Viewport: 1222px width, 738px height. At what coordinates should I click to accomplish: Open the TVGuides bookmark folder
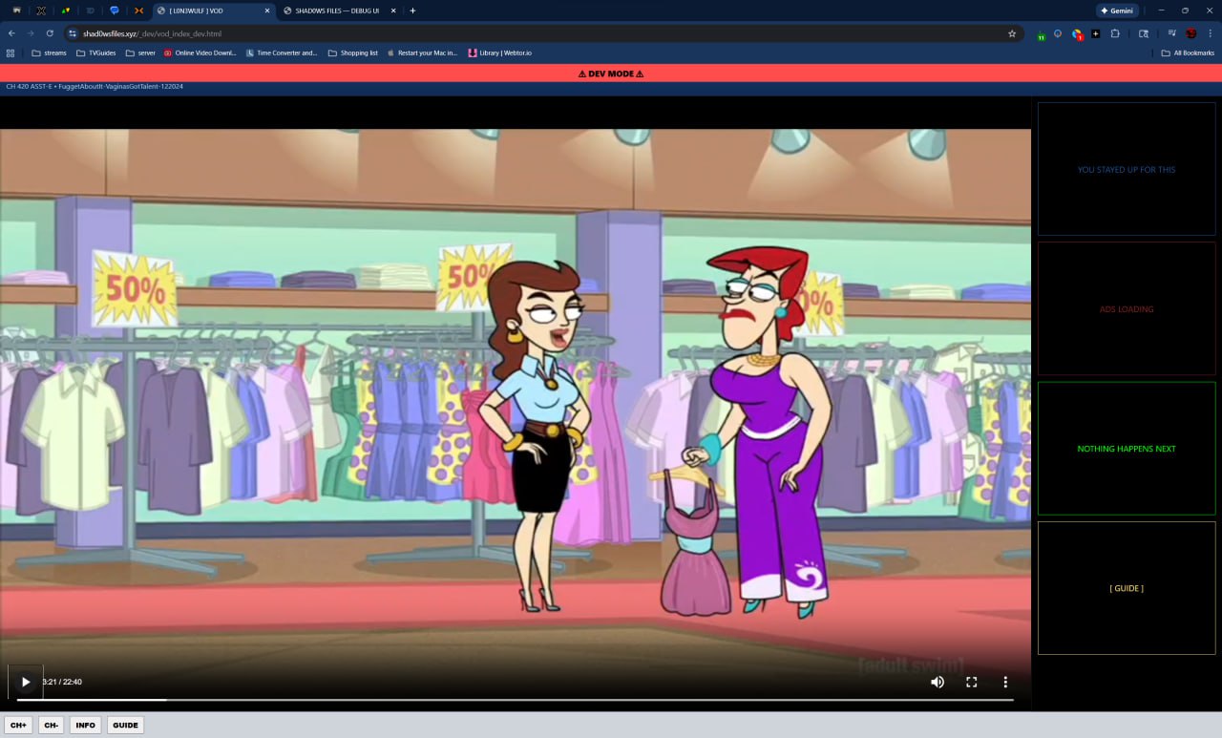(x=95, y=53)
